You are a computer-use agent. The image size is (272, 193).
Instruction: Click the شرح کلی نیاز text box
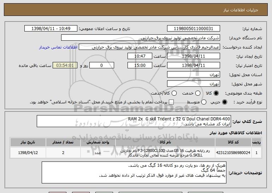[x=134, y=121]
